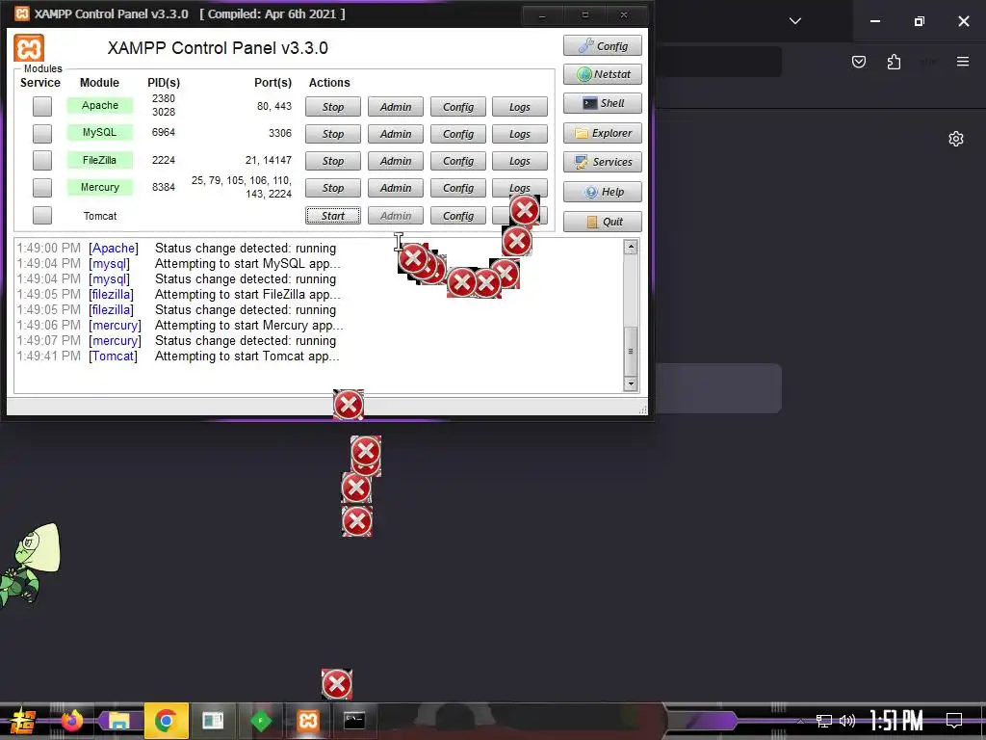986x740 pixels.
Task: Click the Apache module label
Action: (100, 105)
